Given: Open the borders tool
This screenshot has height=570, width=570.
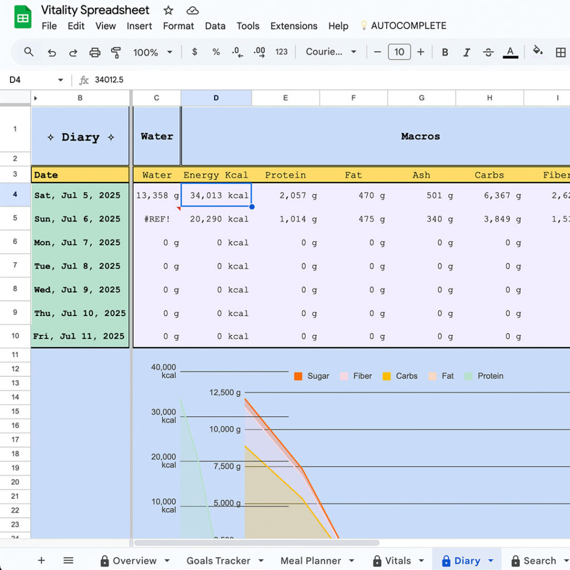Looking at the screenshot, I should pyautogui.click(x=560, y=52).
